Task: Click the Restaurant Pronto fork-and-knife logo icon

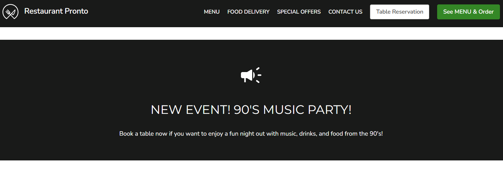Action: click(x=10, y=12)
